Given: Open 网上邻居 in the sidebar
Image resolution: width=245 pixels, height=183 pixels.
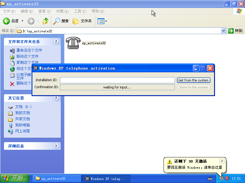Looking at the screenshot, I should click(x=22, y=131).
